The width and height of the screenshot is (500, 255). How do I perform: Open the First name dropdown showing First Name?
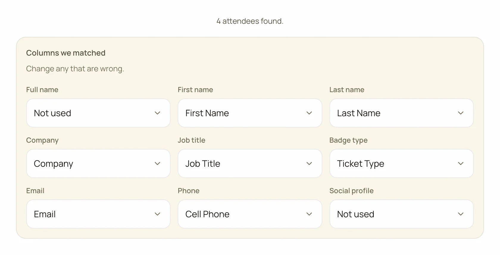tap(250, 113)
